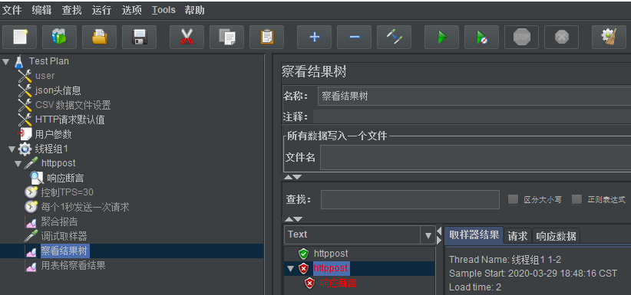Click the 调试取样器 pipette icon

point(31,236)
